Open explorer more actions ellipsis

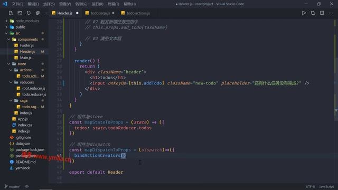pos(46,13)
